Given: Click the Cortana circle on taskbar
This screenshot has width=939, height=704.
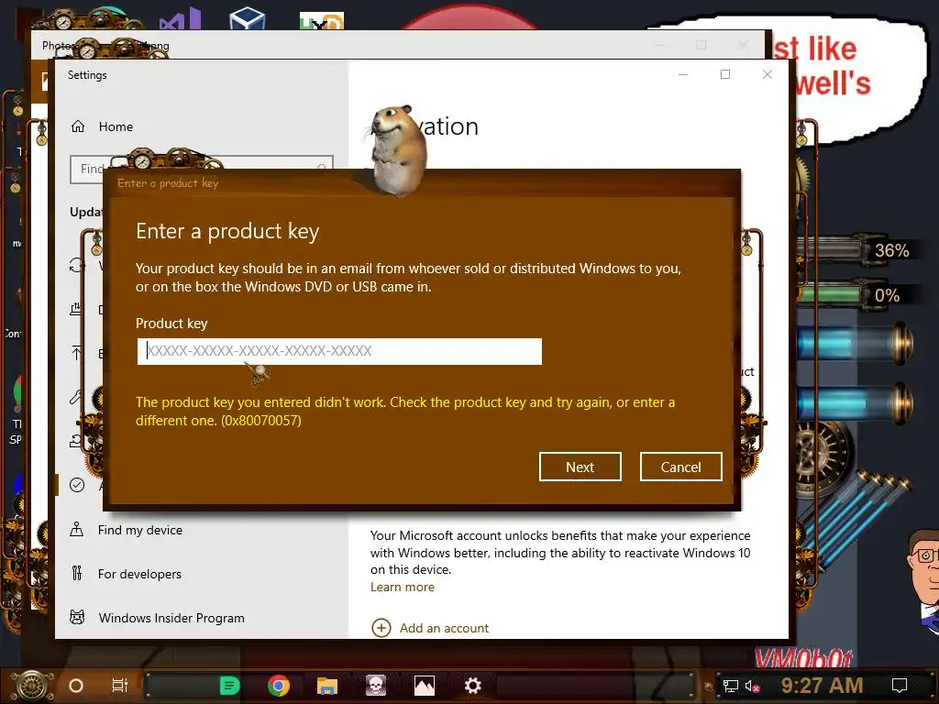Looking at the screenshot, I should [76, 686].
